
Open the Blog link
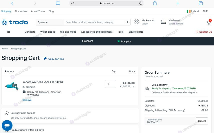click(x=51, y=11)
